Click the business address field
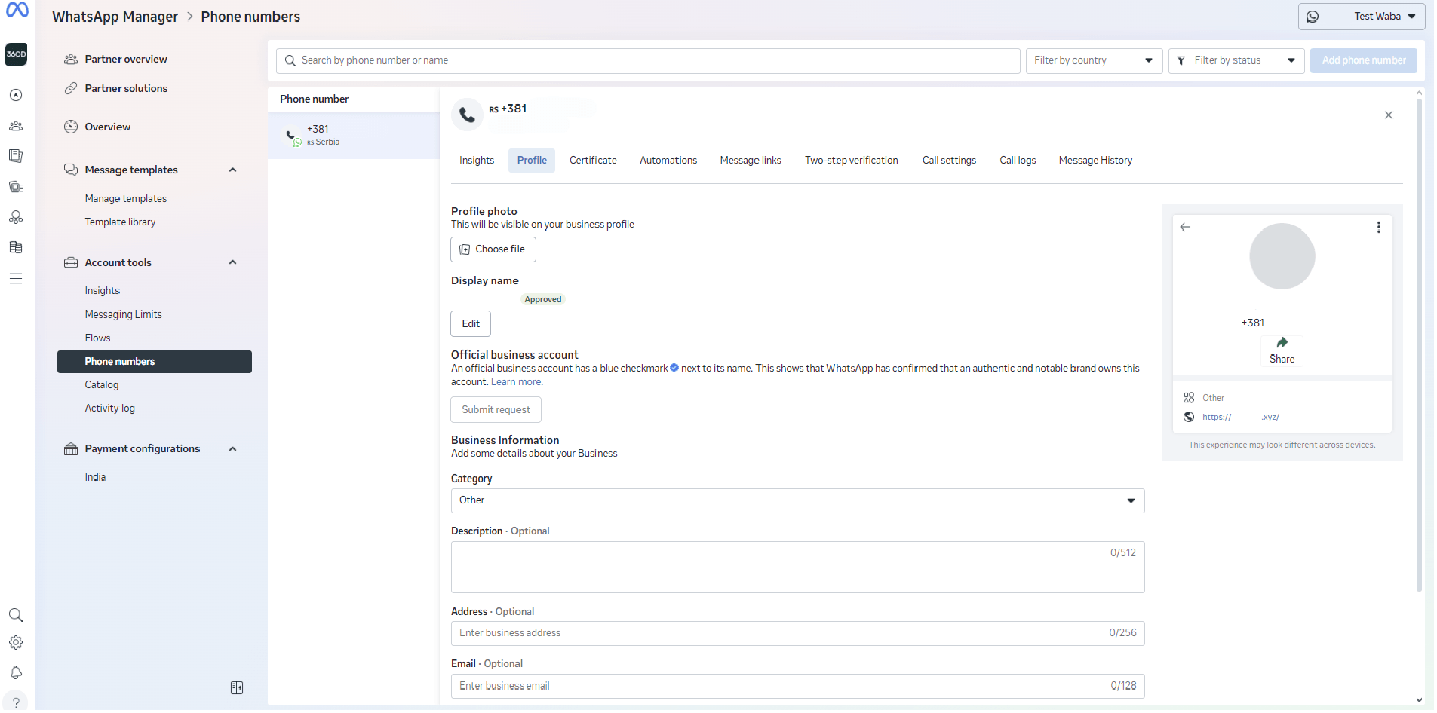This screenshot has width=1437, height=713. [x=797, y=633]
